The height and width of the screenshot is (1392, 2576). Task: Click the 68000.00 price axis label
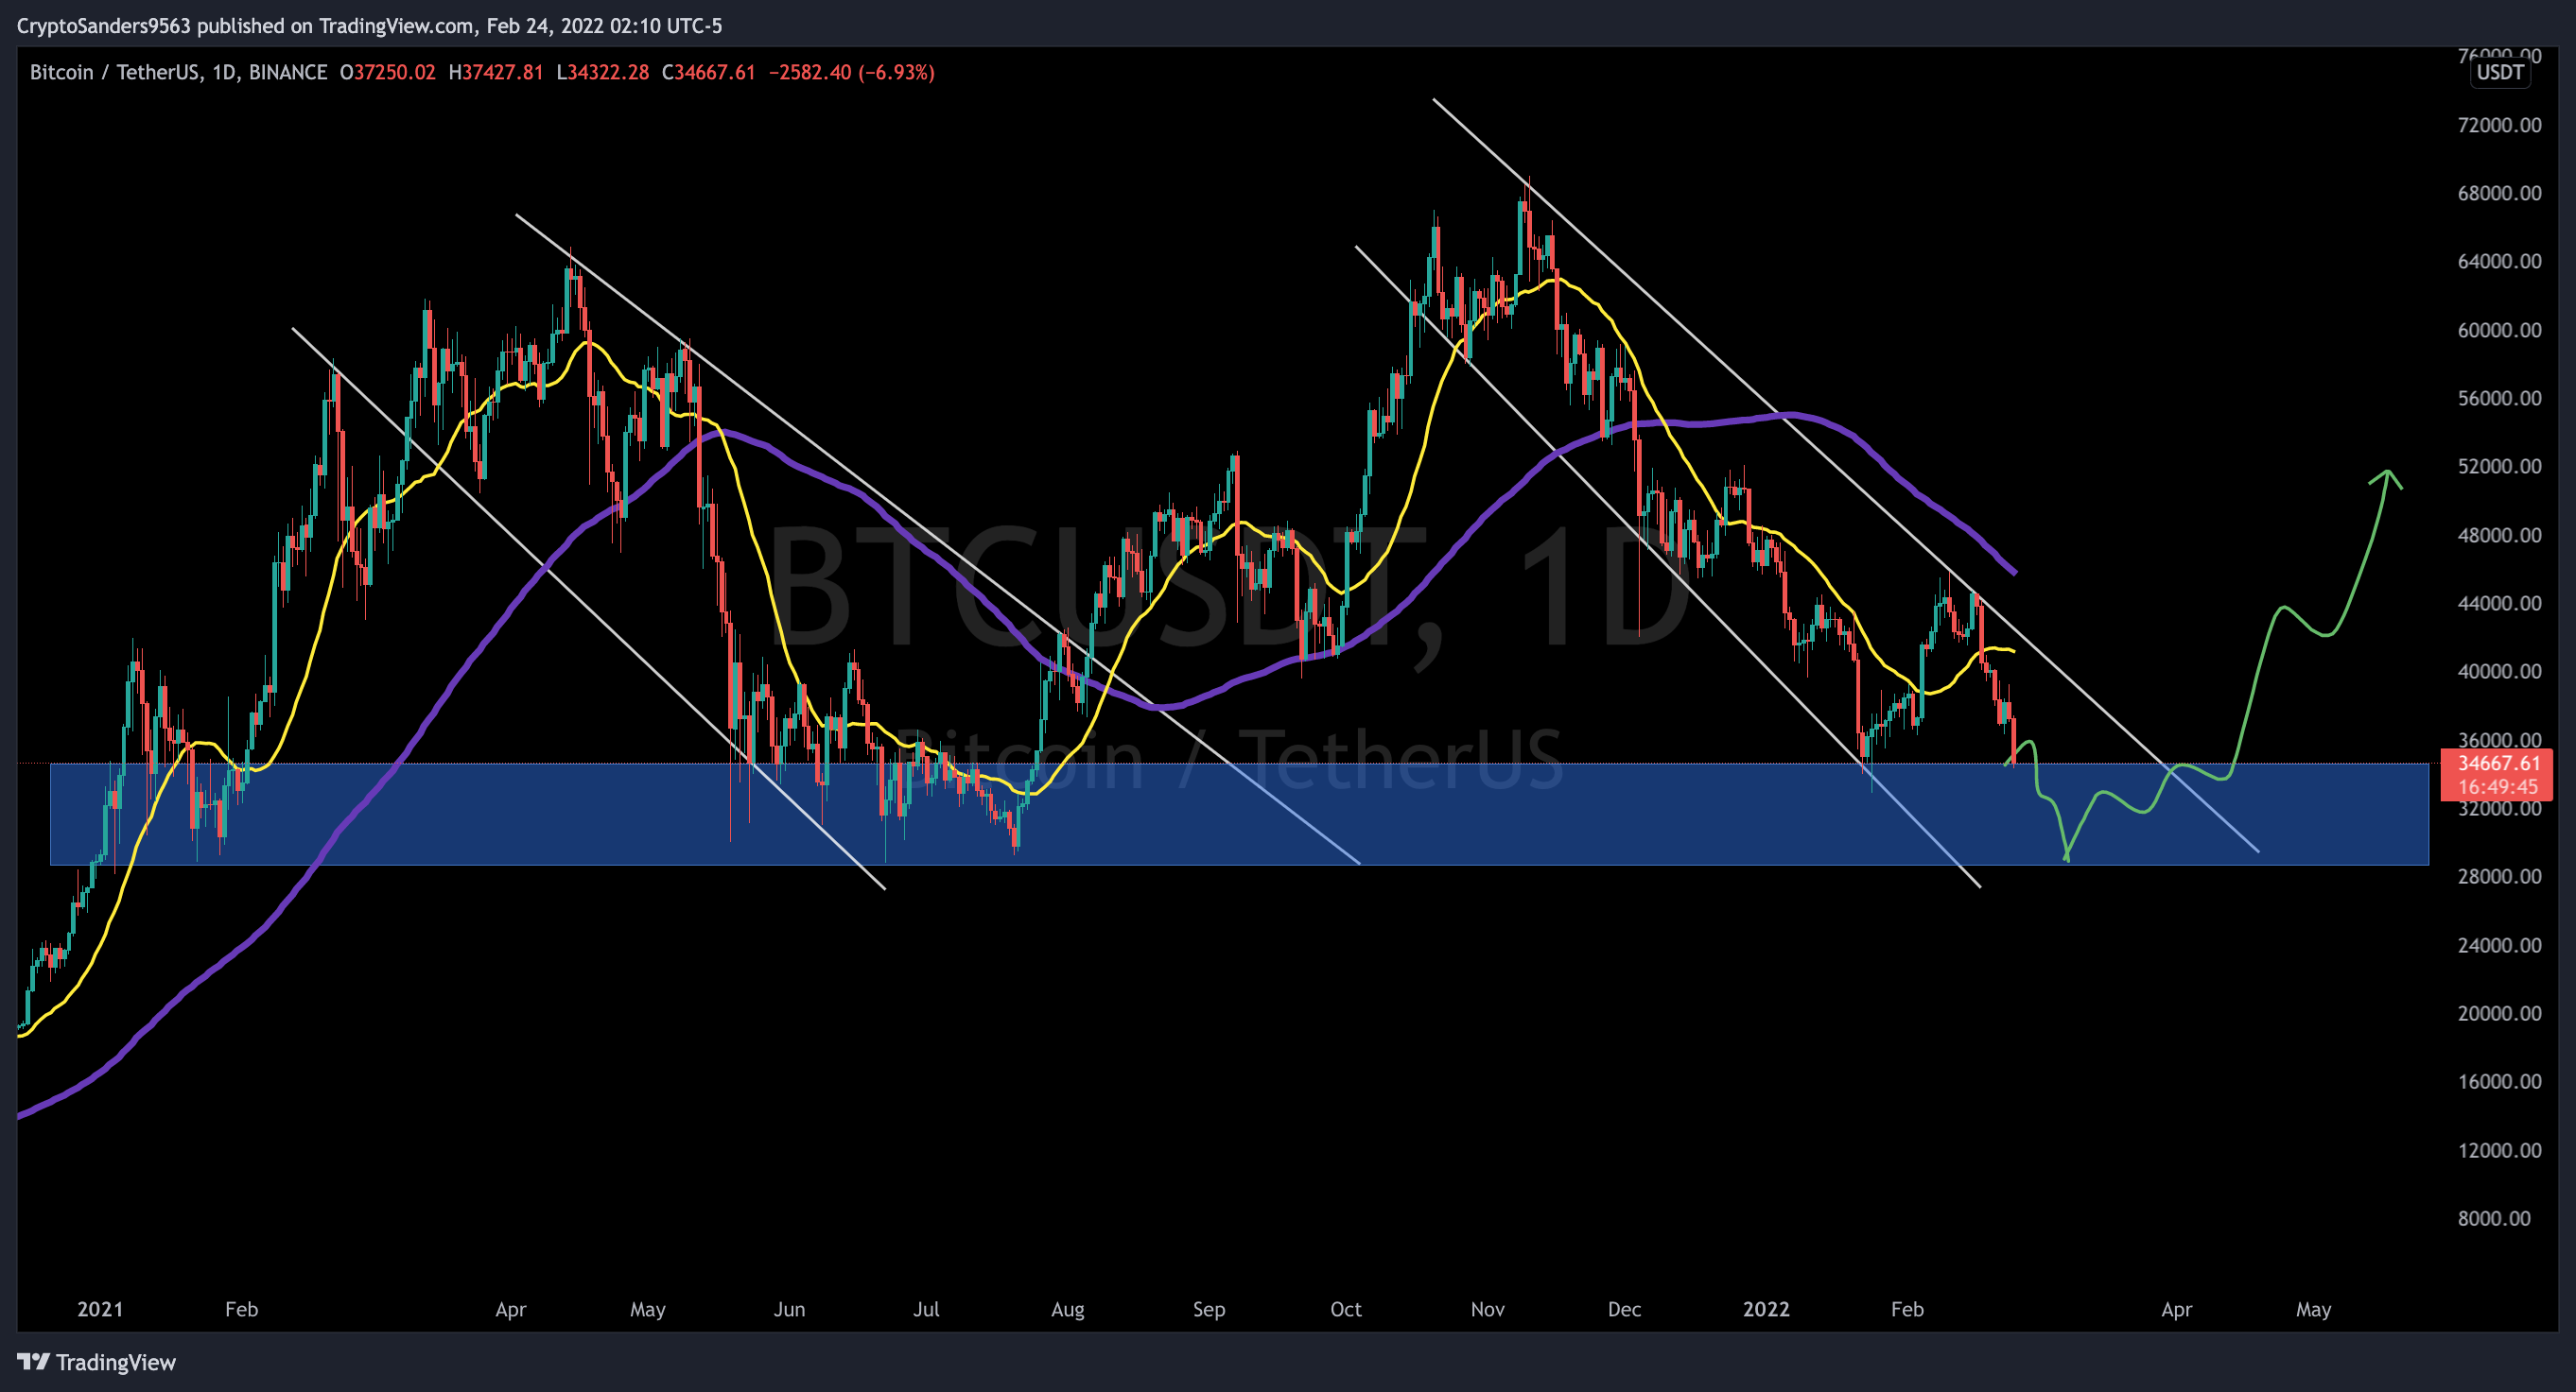pyautogui.click(x=2499, y=193)
